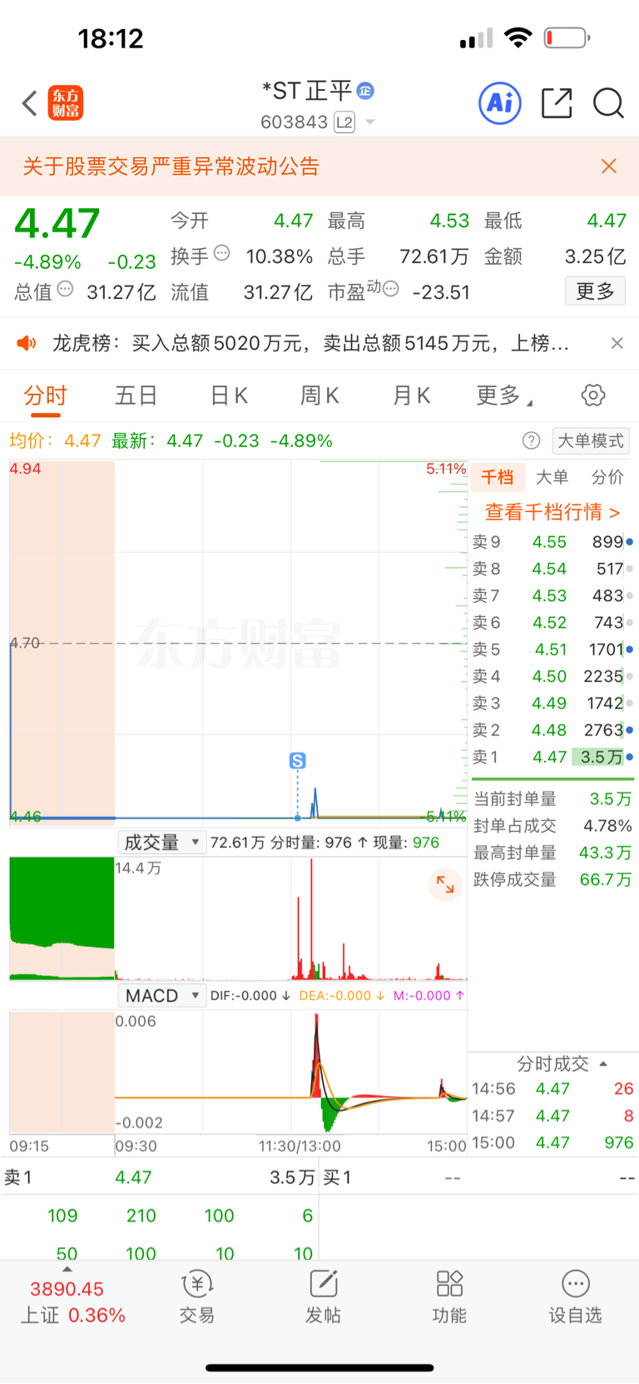
Task: Collapse the 分时成交 list arrow
Action: [603, 1063]
